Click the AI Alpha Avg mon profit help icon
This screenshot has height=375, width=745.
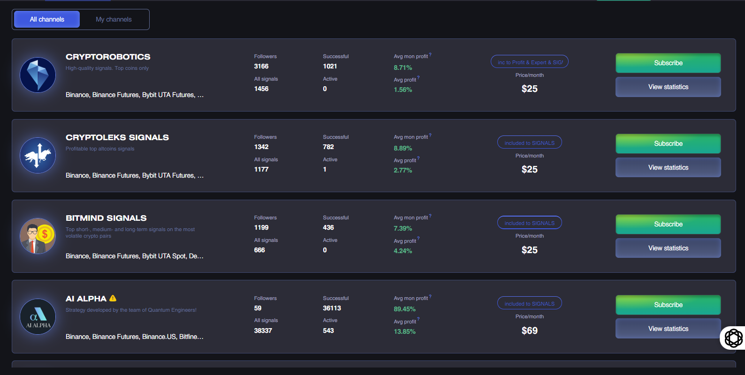click(x=430, y=297)
